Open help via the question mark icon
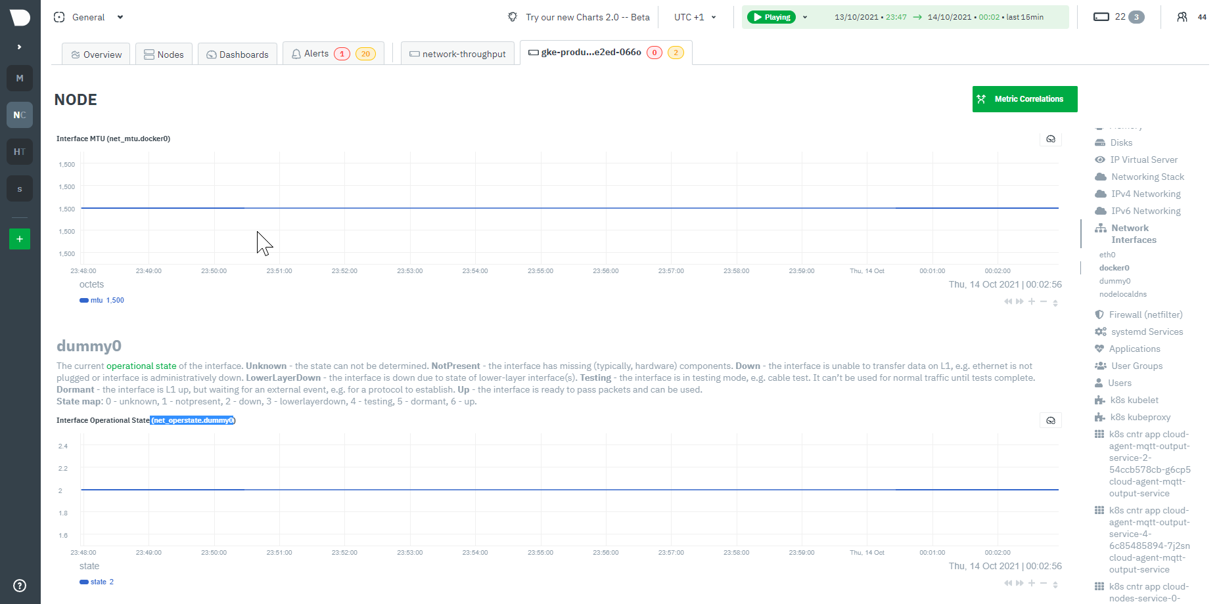 coord(19,585)
